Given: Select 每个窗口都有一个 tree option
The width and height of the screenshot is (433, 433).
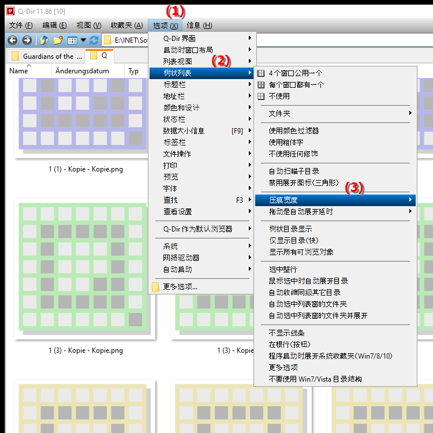Looking at the screenshot, I should [296, 85].
